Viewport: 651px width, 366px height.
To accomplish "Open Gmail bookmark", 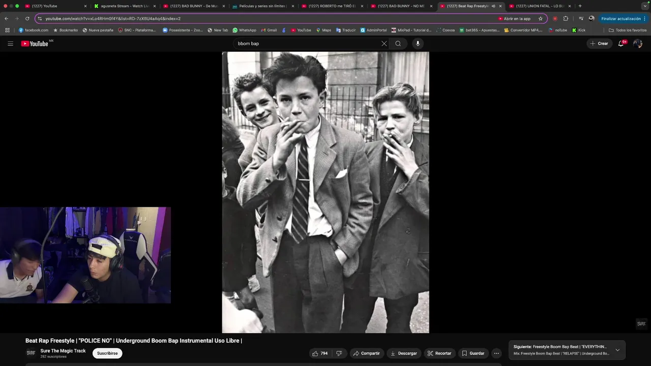I will (269, 30).
